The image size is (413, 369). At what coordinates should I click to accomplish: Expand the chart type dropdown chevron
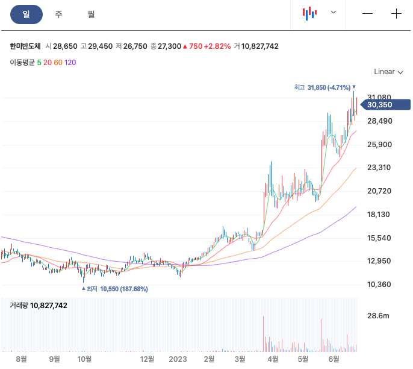coord(334,12)
